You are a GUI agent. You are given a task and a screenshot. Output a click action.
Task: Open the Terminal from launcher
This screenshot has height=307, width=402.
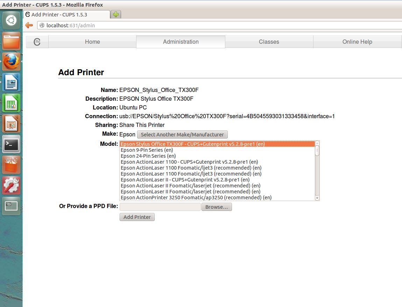click(x=11, y=144)
